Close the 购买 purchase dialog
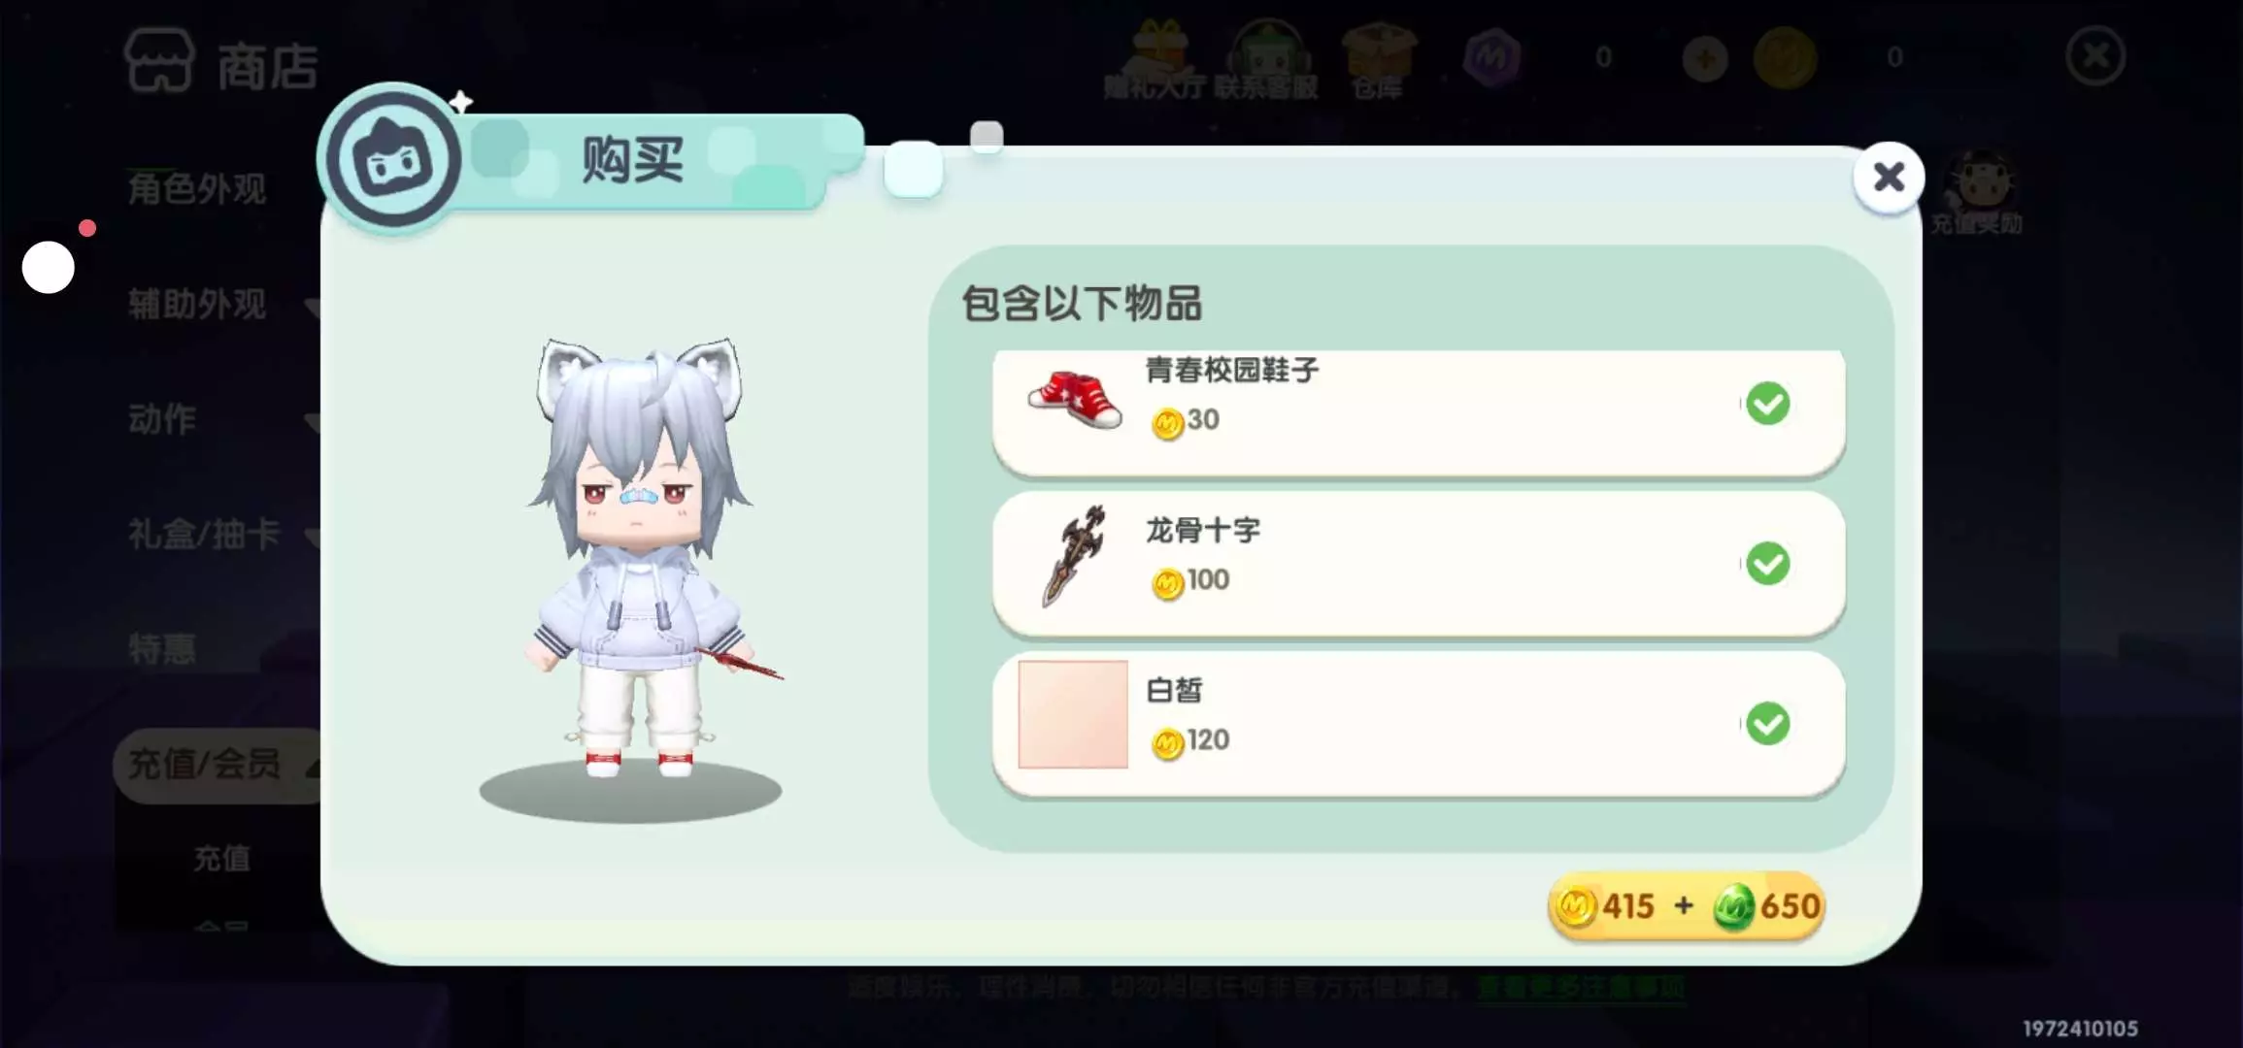Image resolution: width=2243 pixels, height=1048 pixels. click(1889, 178)
